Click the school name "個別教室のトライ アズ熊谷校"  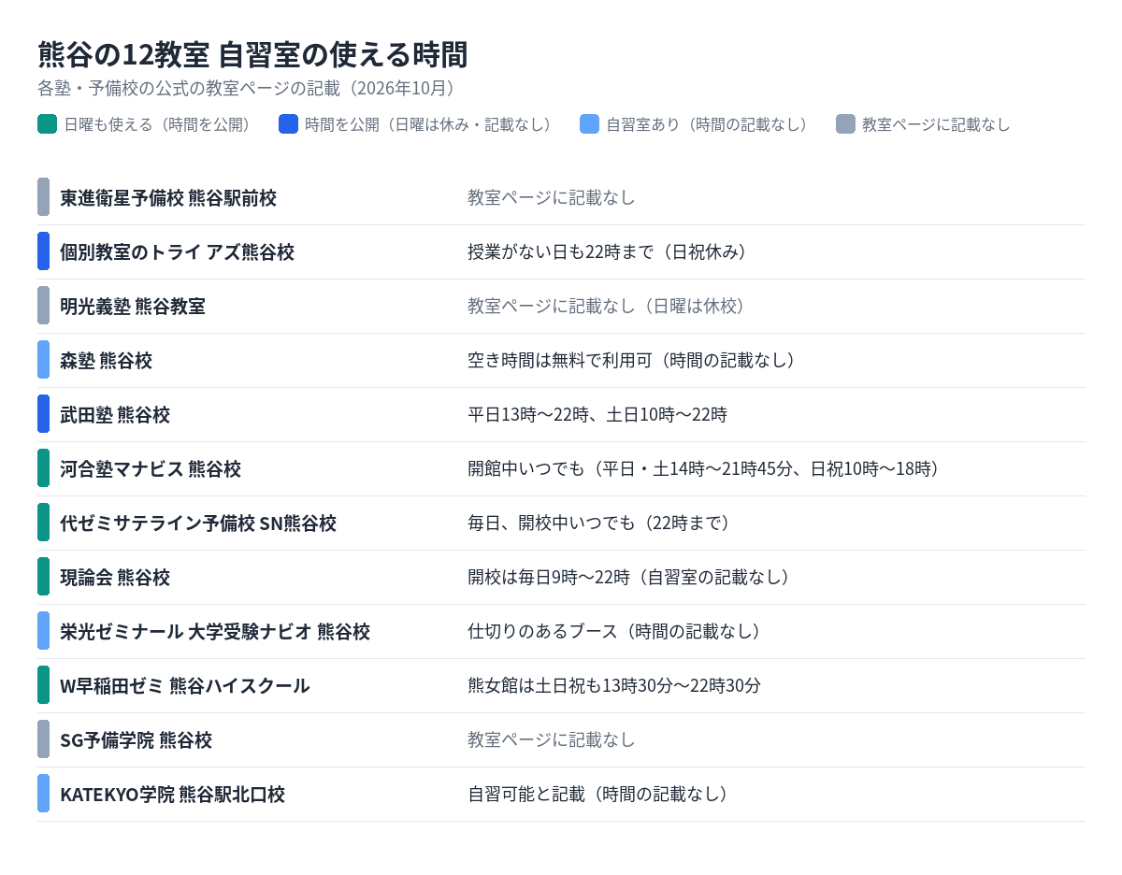pyautogui.click(x=177, y=251)
